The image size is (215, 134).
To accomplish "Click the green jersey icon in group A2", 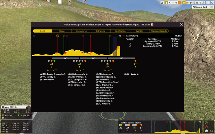I will [54, 61].
